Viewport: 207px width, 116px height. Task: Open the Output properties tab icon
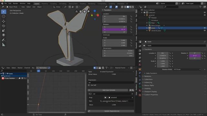(x=140, y=54)
